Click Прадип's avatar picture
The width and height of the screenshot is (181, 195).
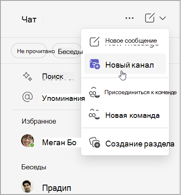pyautogui.click(x=27, y=186)
